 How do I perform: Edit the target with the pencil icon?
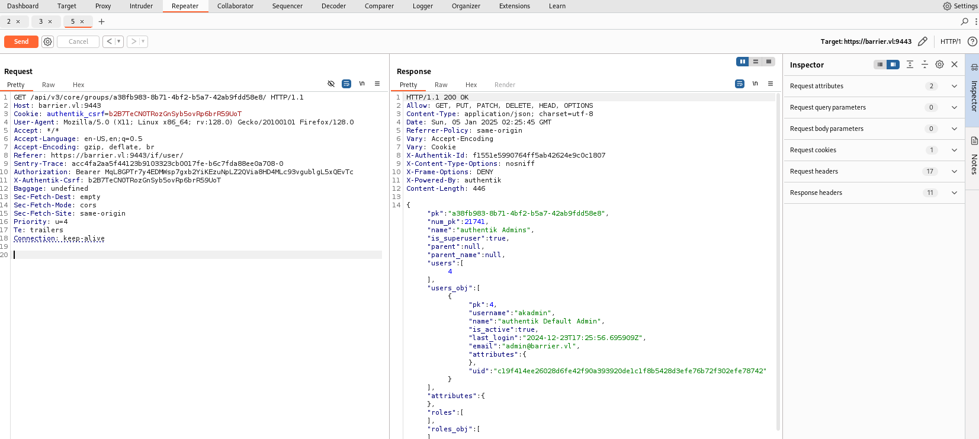tap(923, 41)
